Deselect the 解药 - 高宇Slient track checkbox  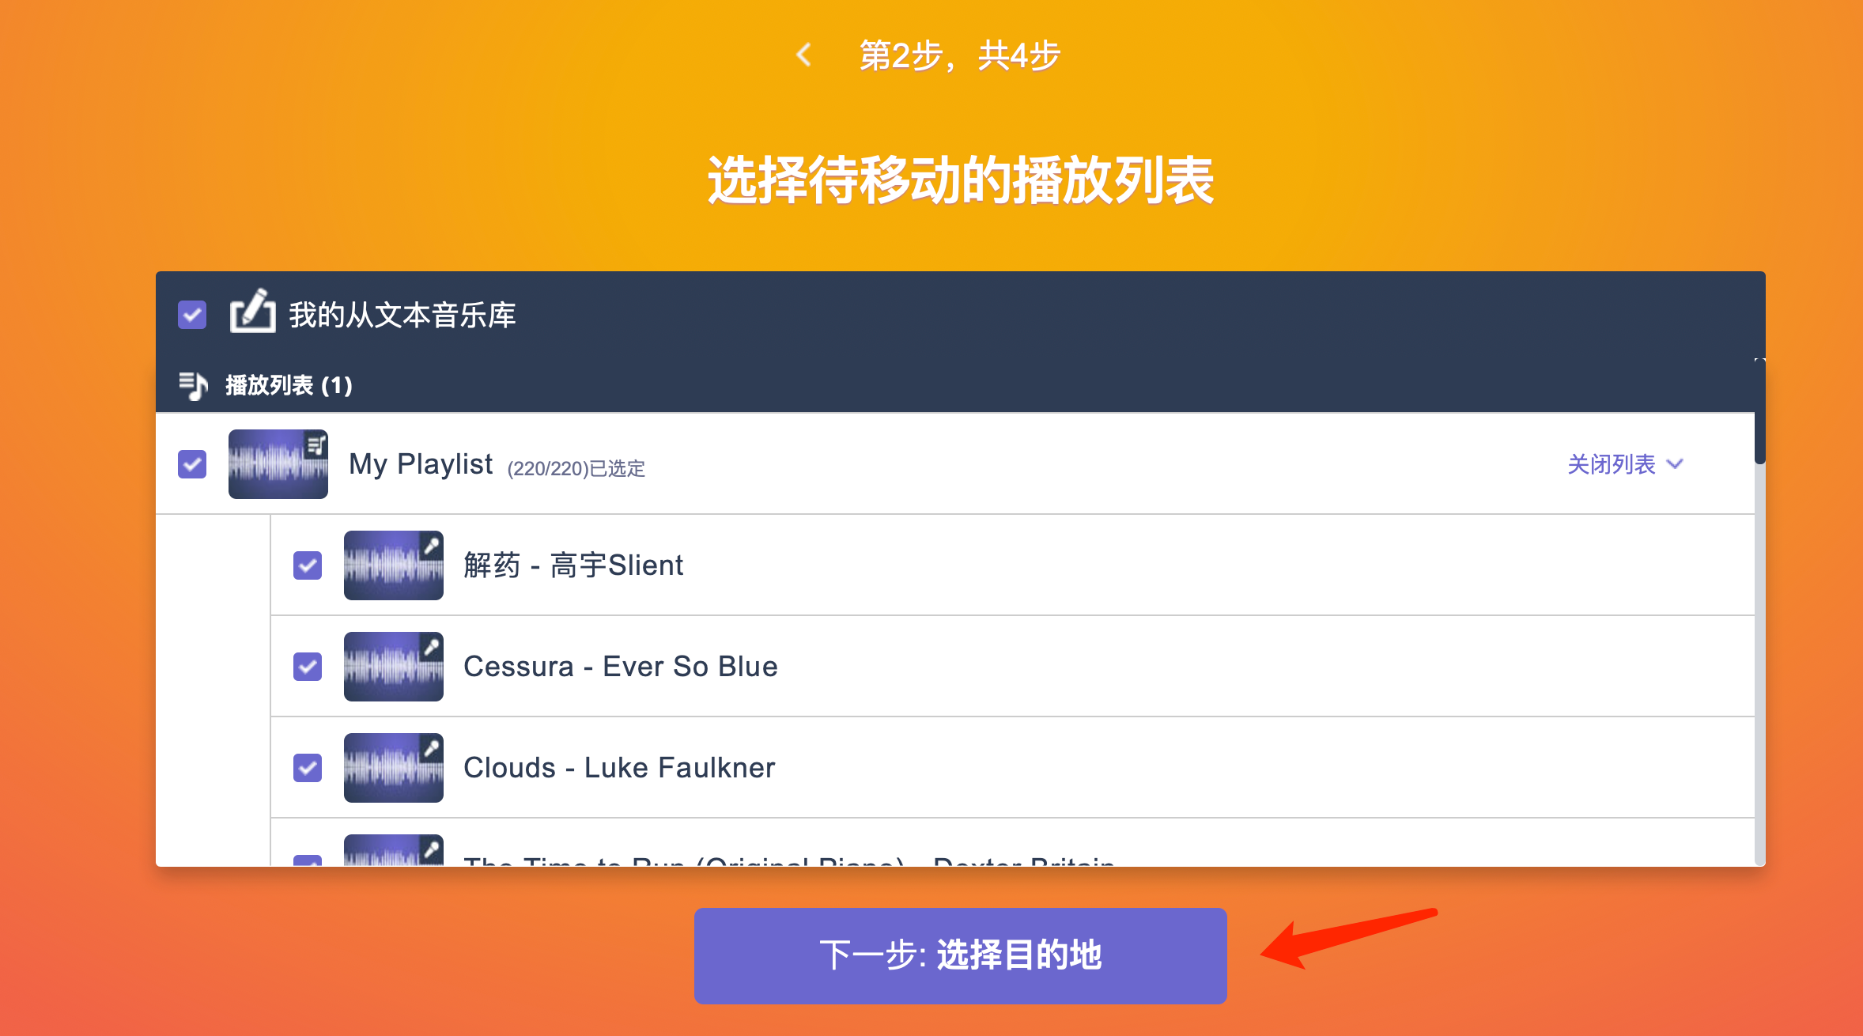click(x=308, y=565)
